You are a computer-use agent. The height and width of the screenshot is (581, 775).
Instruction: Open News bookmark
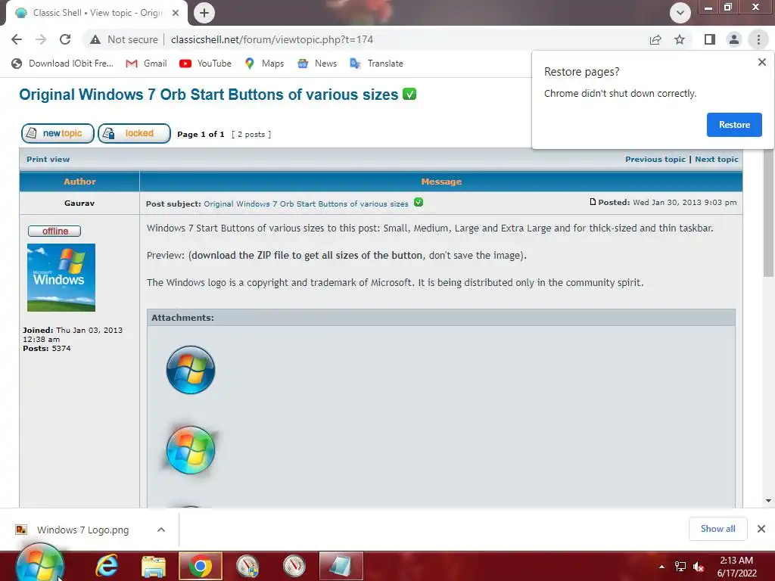tap(317, 64)
